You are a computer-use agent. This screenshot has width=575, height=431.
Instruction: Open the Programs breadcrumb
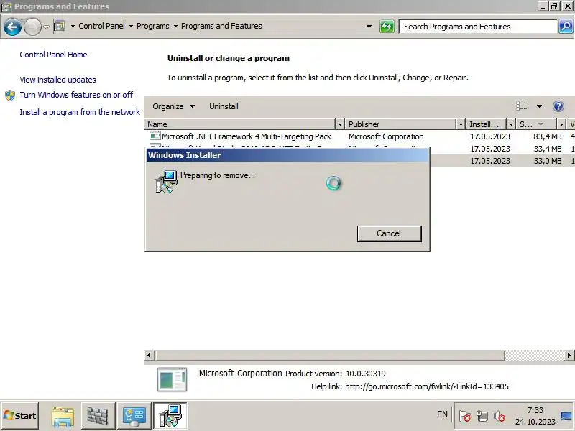click(153, 26)
